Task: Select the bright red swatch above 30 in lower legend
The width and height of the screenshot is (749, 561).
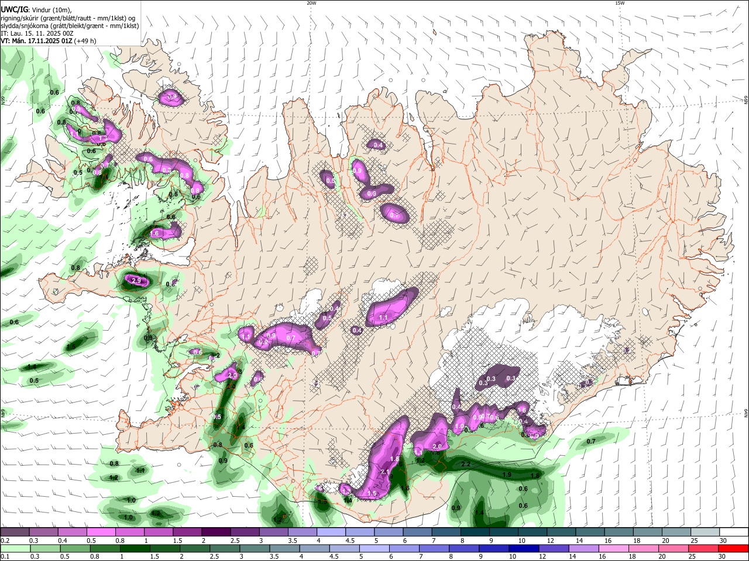Action: pyautogui.click(x=734, y=548)
